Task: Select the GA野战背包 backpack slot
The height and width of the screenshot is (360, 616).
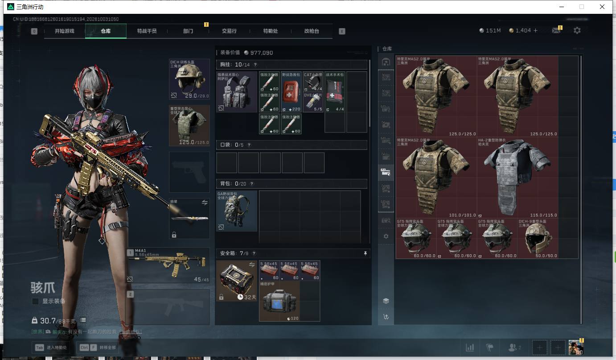Action: 237,211
